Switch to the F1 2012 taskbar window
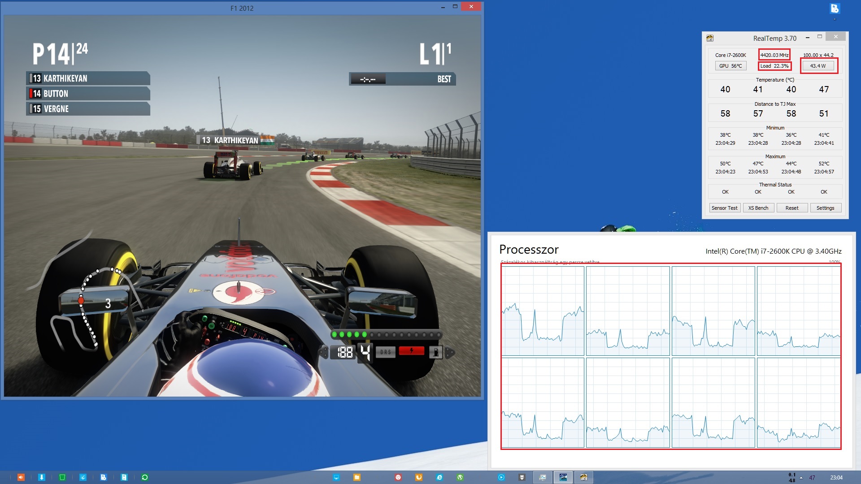 point(563,477)
